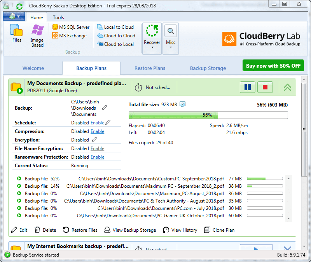Open the Backup Plans tab
Screen dimensions: 311x262
tap(91, 68)
